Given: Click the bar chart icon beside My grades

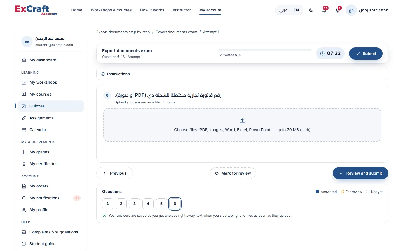Looking at the screenshot, I should point(24,152).
